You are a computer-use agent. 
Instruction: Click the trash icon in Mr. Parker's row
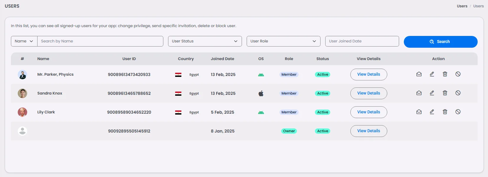tap(445, 74)
